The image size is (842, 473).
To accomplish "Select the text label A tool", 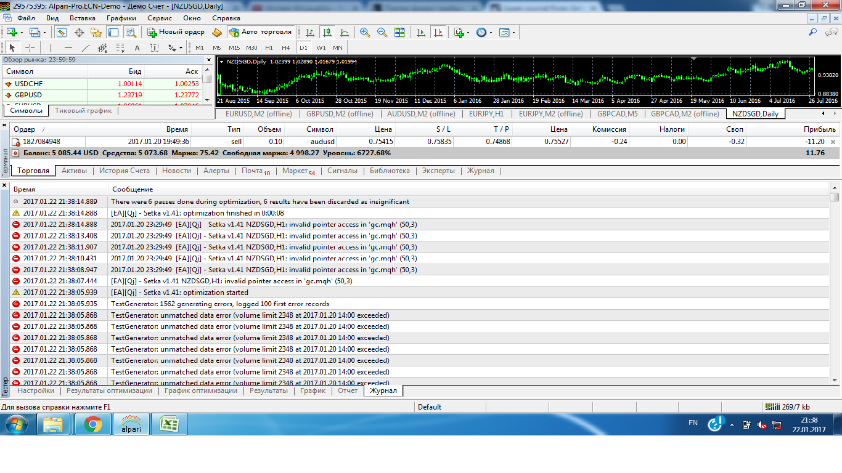I will (x=137, y=47).
